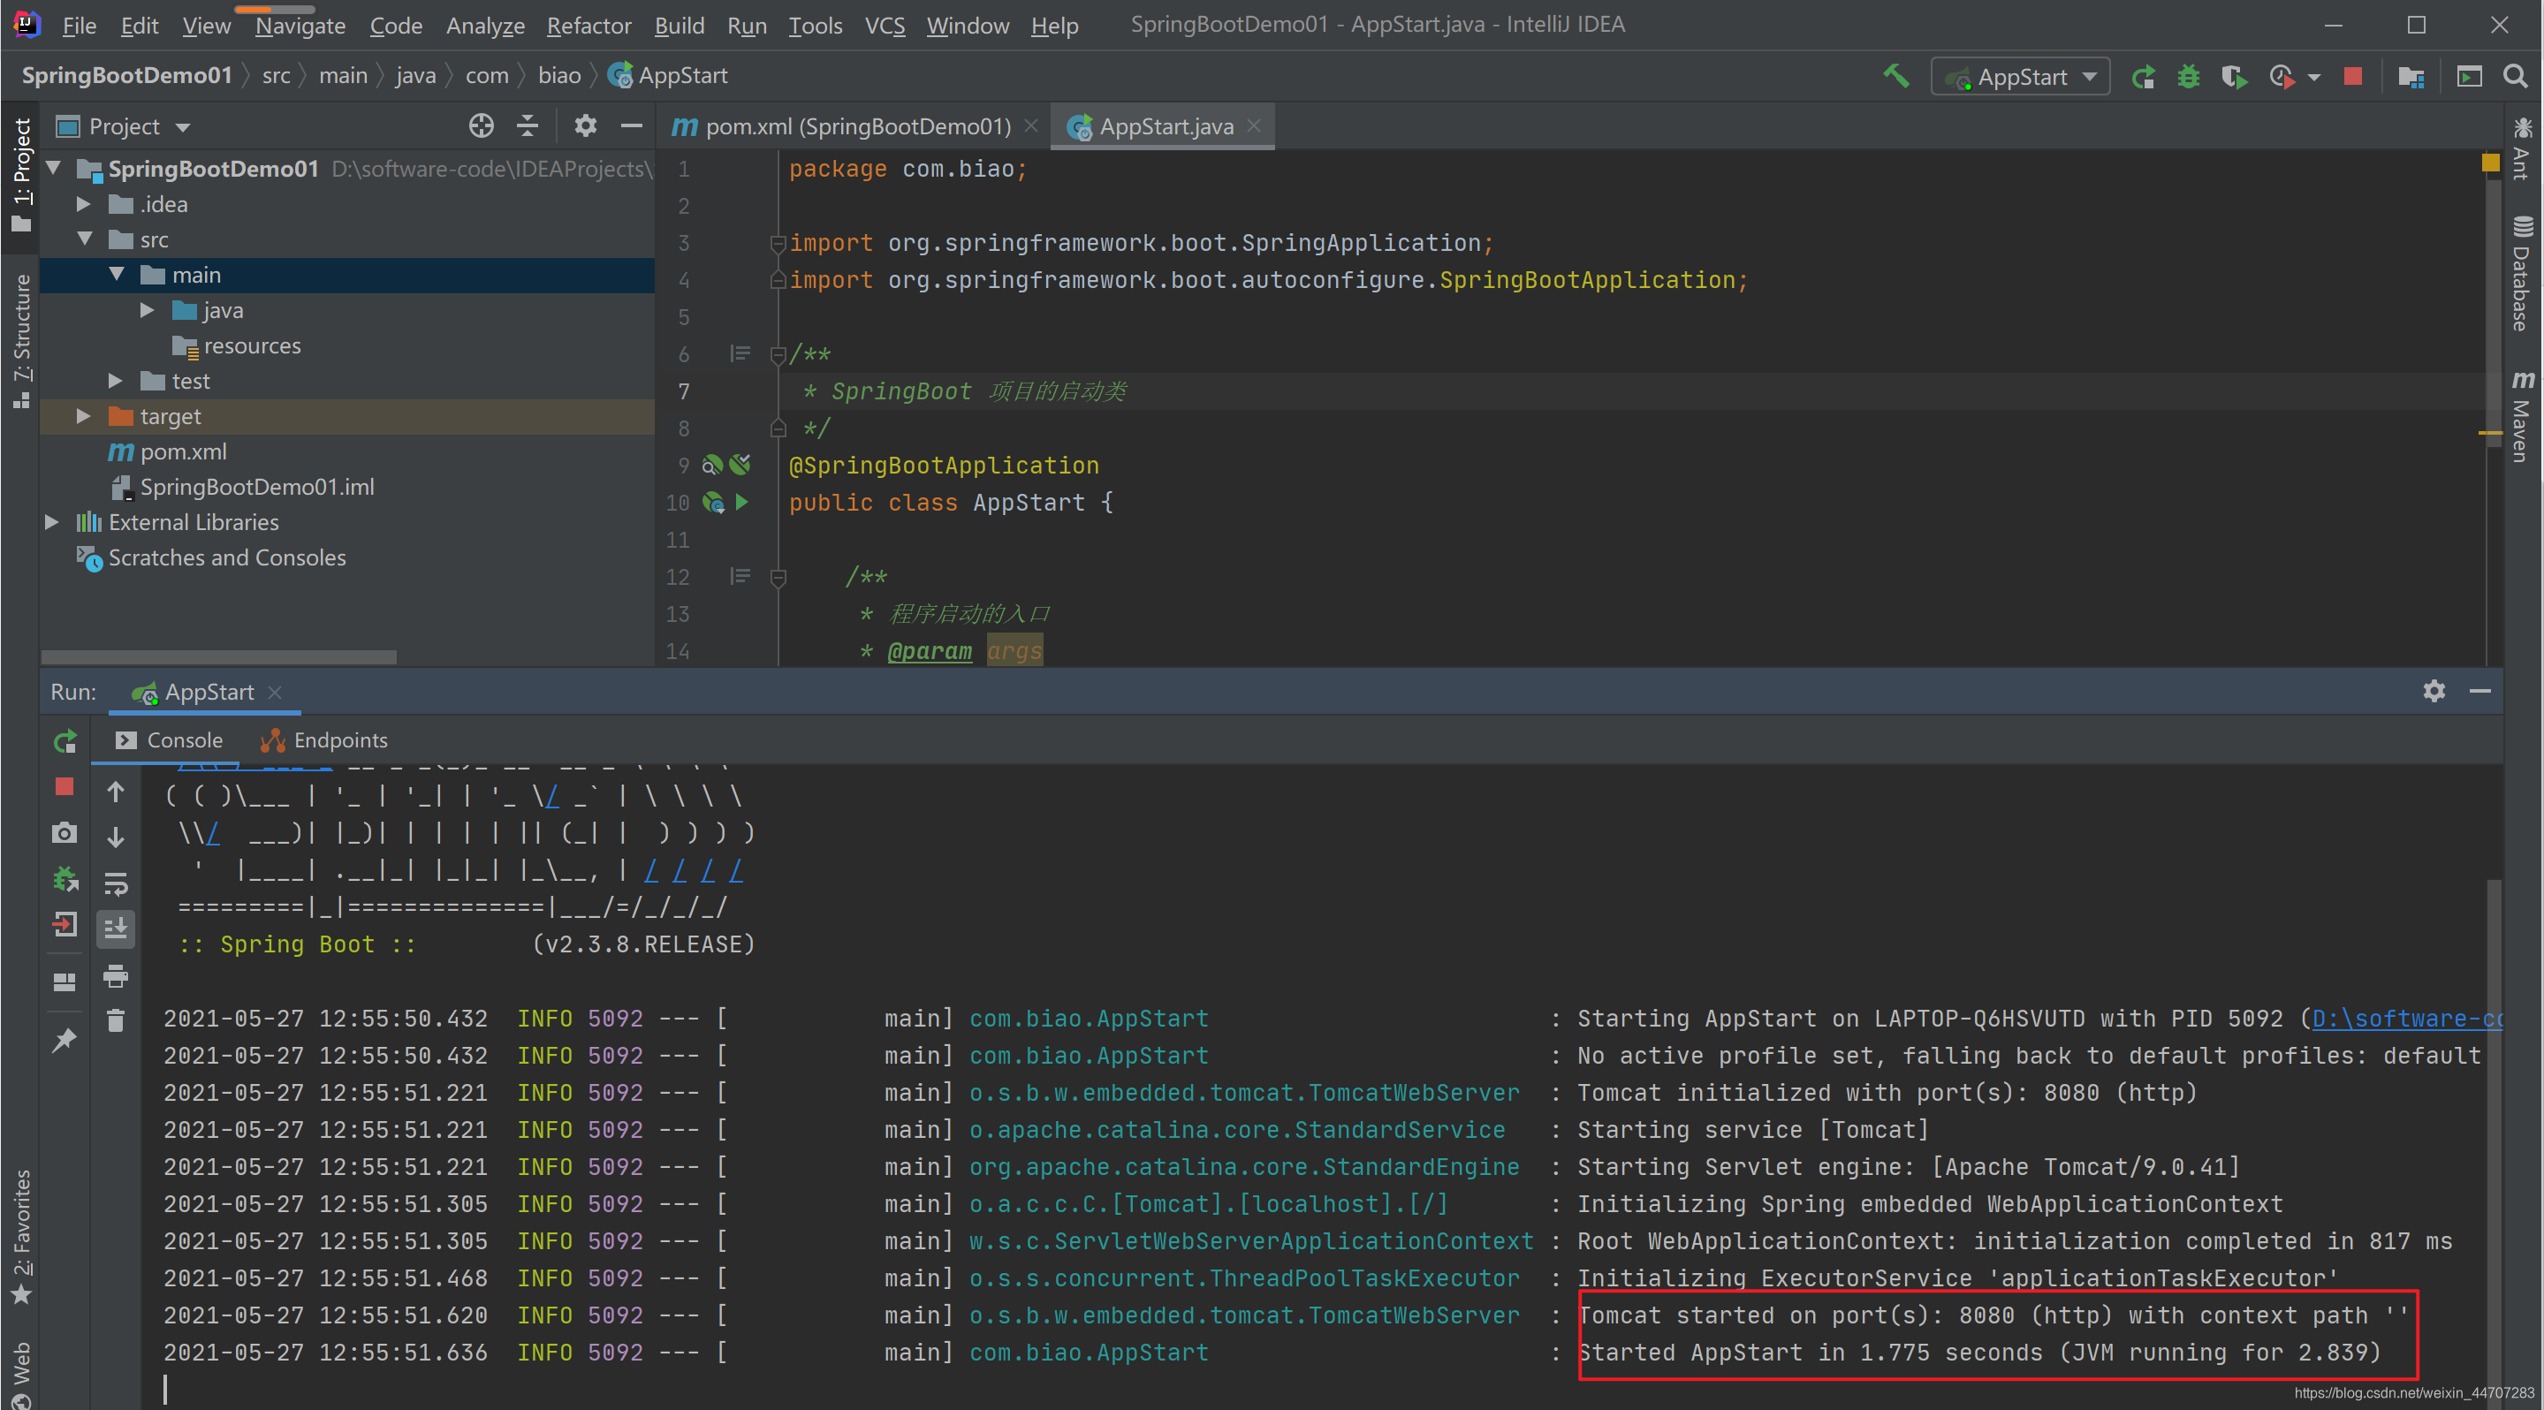Screen dimensions: 2544x1410
Task: Rerun AppStart from top toolbar
Action: tap(2143, 76)
